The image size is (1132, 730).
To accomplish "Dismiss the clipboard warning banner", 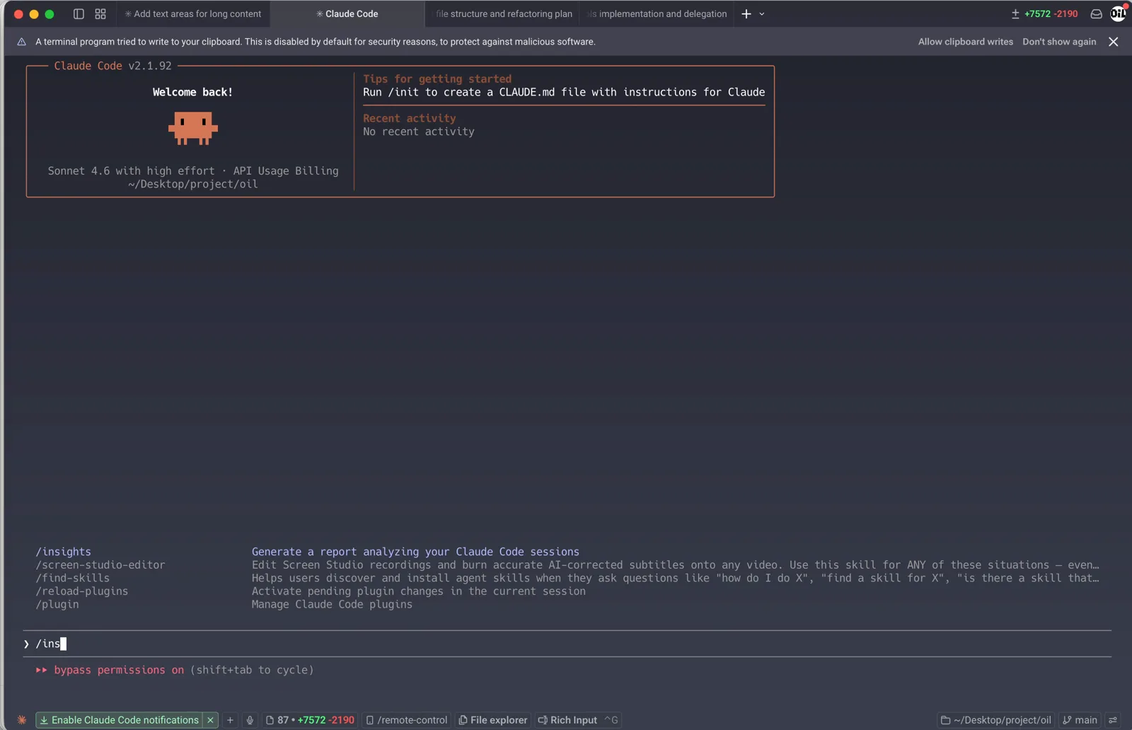I will 1114,42.
